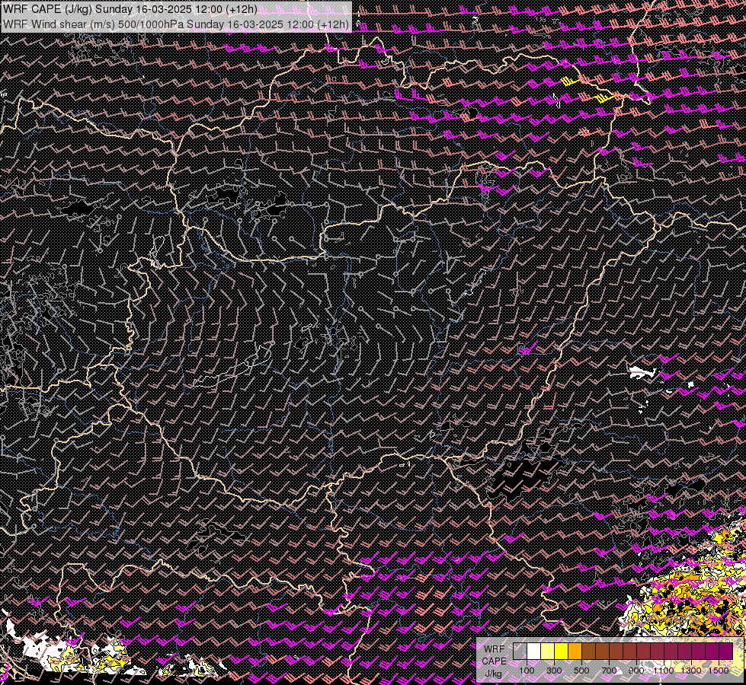
Task: Click the "1100" legend value
Action: click(x=663, y=671)
